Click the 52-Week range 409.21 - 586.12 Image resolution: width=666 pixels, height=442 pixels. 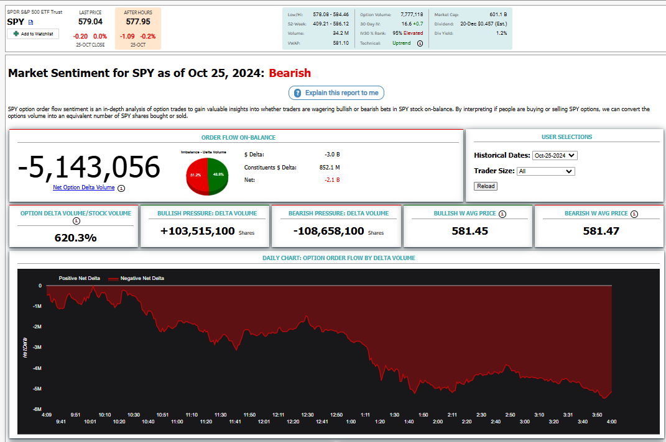click(331, 24)
